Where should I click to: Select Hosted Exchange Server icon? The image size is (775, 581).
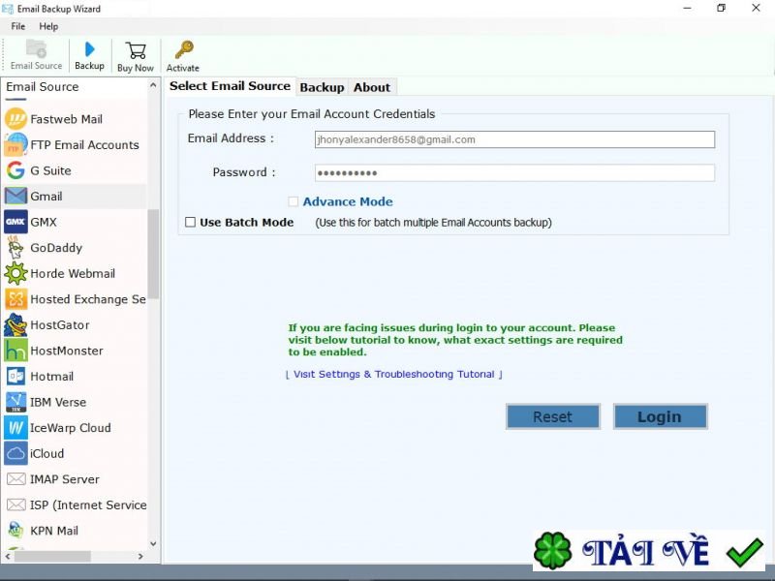[15, 299]
